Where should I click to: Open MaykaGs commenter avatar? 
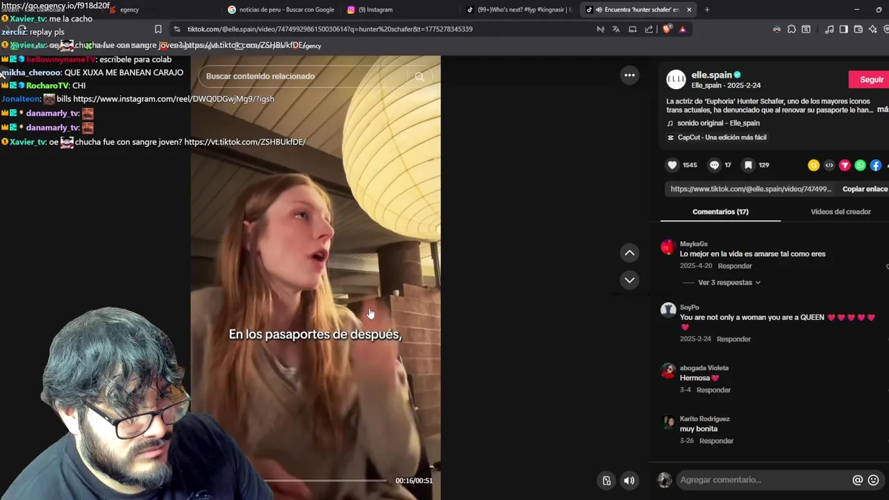coord(667,247)
